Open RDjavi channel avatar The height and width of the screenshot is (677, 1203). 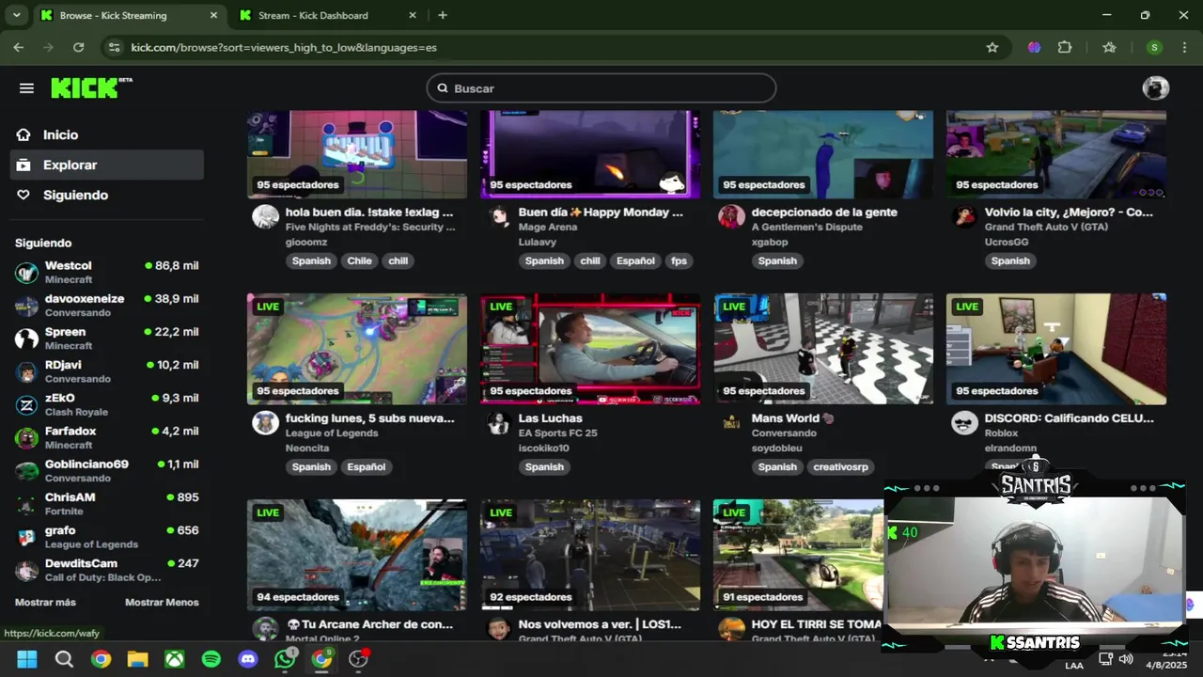click(x=27, y=371)
